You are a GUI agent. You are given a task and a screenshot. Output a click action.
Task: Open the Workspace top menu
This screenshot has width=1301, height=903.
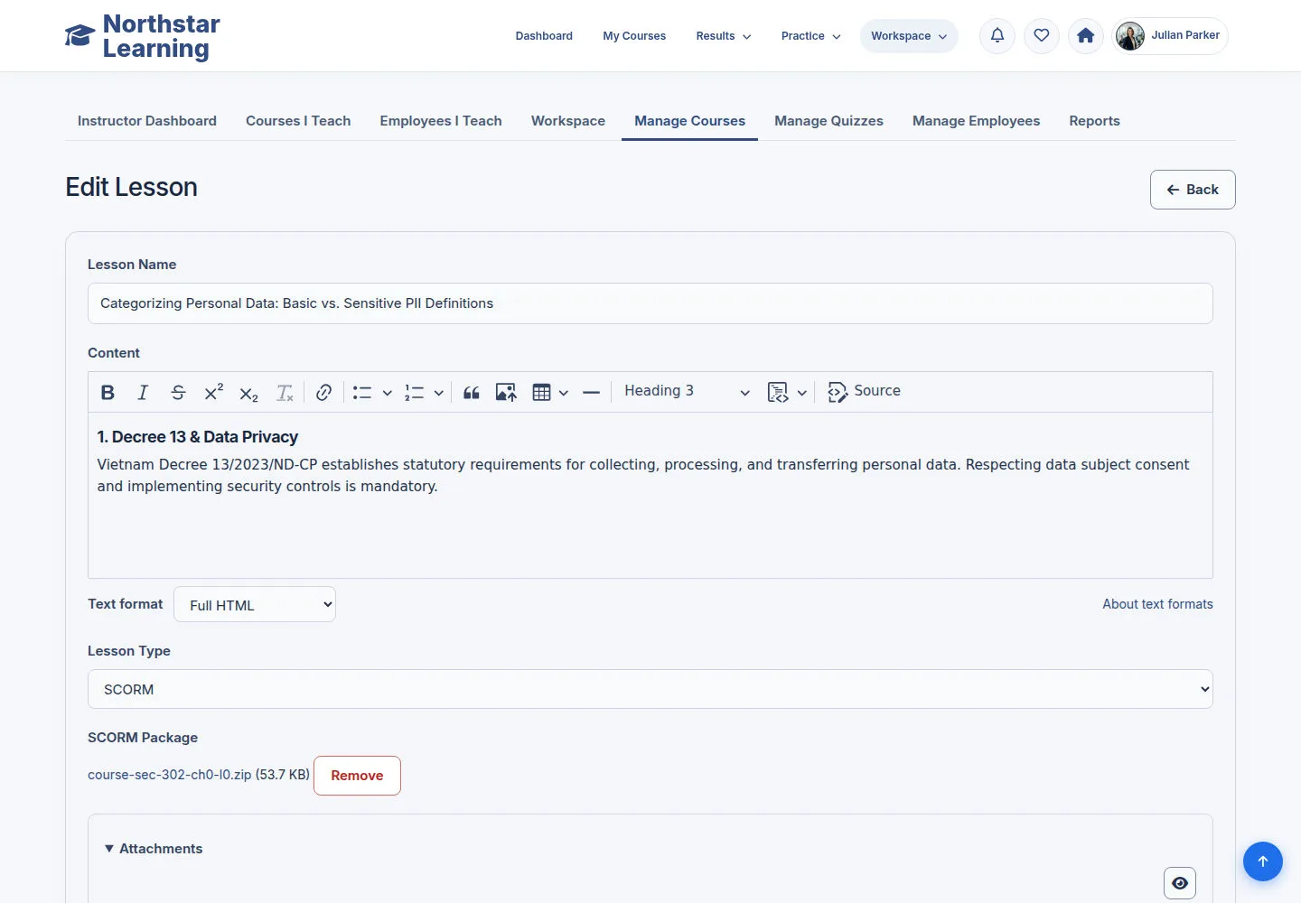coord(909,36)
